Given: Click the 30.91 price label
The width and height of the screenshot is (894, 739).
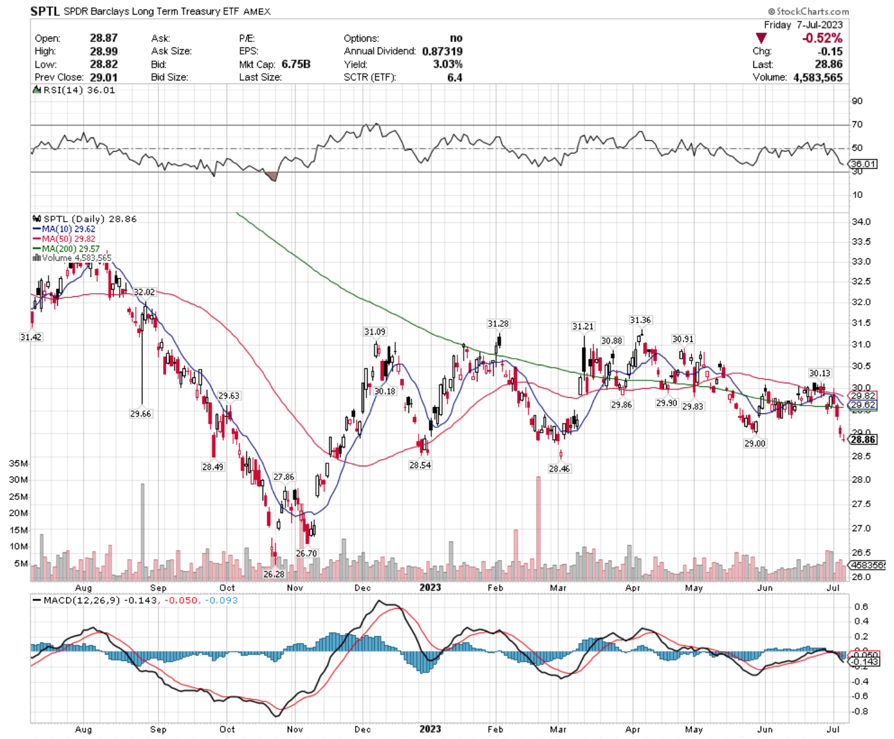Looking at the screenshot, I should (x=683, y=339).
